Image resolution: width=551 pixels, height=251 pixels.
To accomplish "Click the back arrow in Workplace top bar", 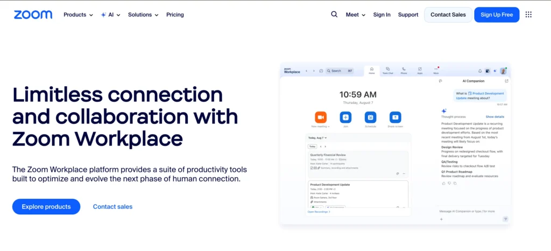I will pyautogui.click(x=306, y=71).
